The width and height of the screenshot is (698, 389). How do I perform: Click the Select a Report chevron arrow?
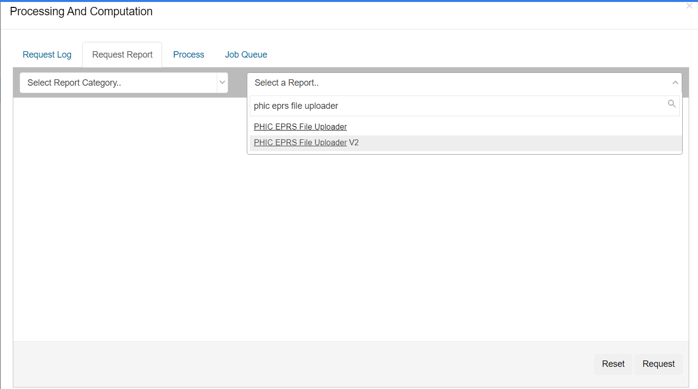[x=675, y=83]
